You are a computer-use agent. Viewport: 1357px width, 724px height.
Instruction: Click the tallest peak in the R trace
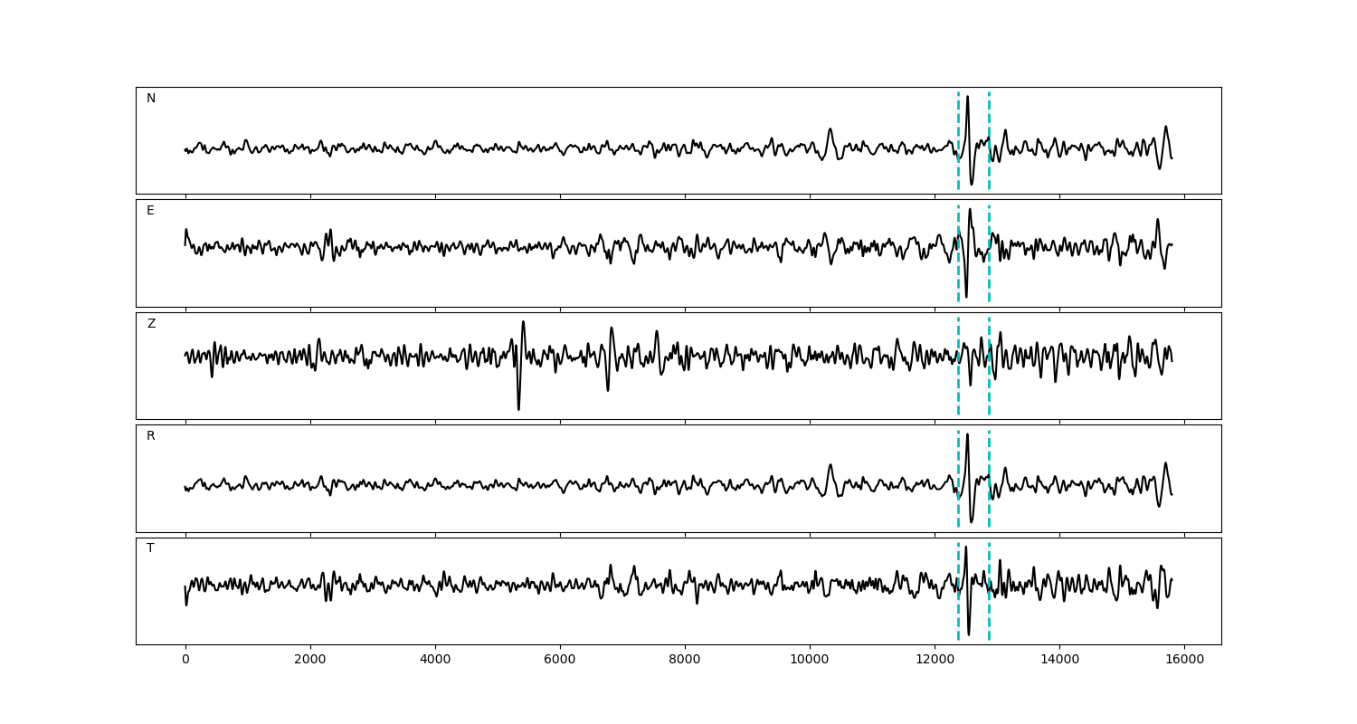click(x=967, y=435)
